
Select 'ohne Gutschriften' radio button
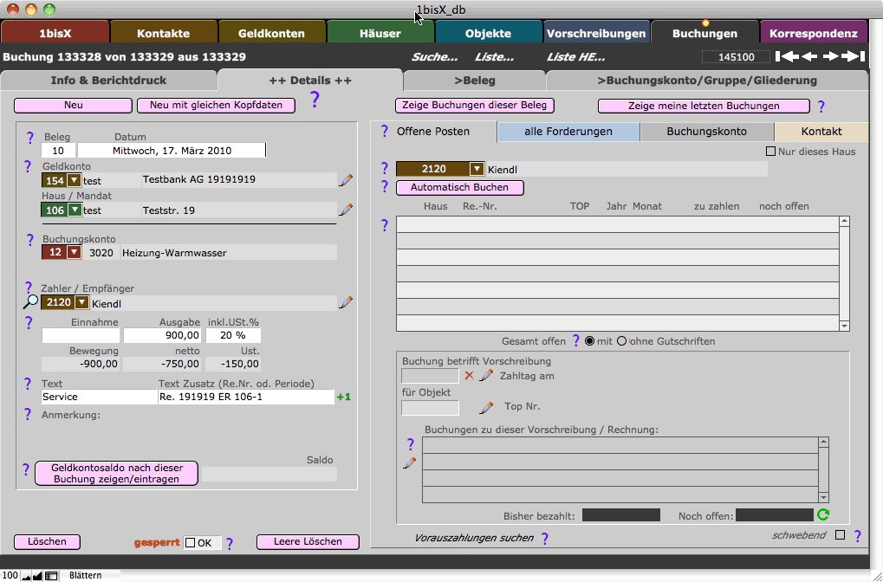(621, 341)
